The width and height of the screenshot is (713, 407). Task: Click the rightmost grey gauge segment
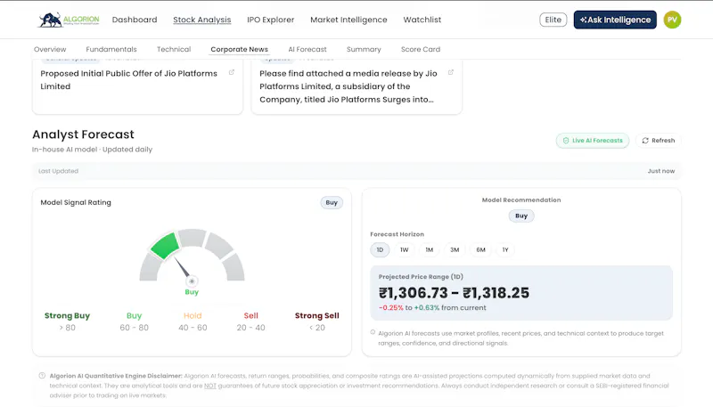tap(234, 268)
